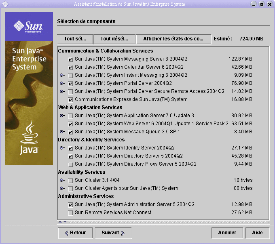This screenshot has width=275, height=244.
Task: Expand Sun Cluster 3.1 4/04 node
Action: coord(62,180)
